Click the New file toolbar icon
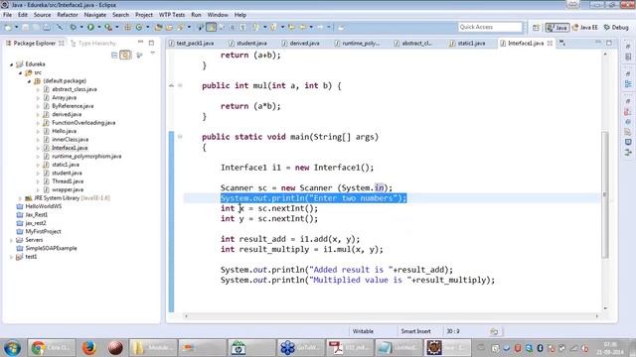 click(8, 27)
